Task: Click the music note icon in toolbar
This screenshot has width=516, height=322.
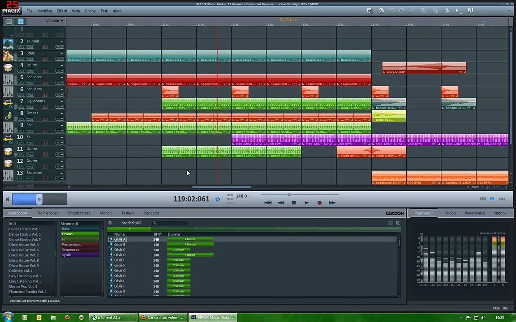Action: 447,11
